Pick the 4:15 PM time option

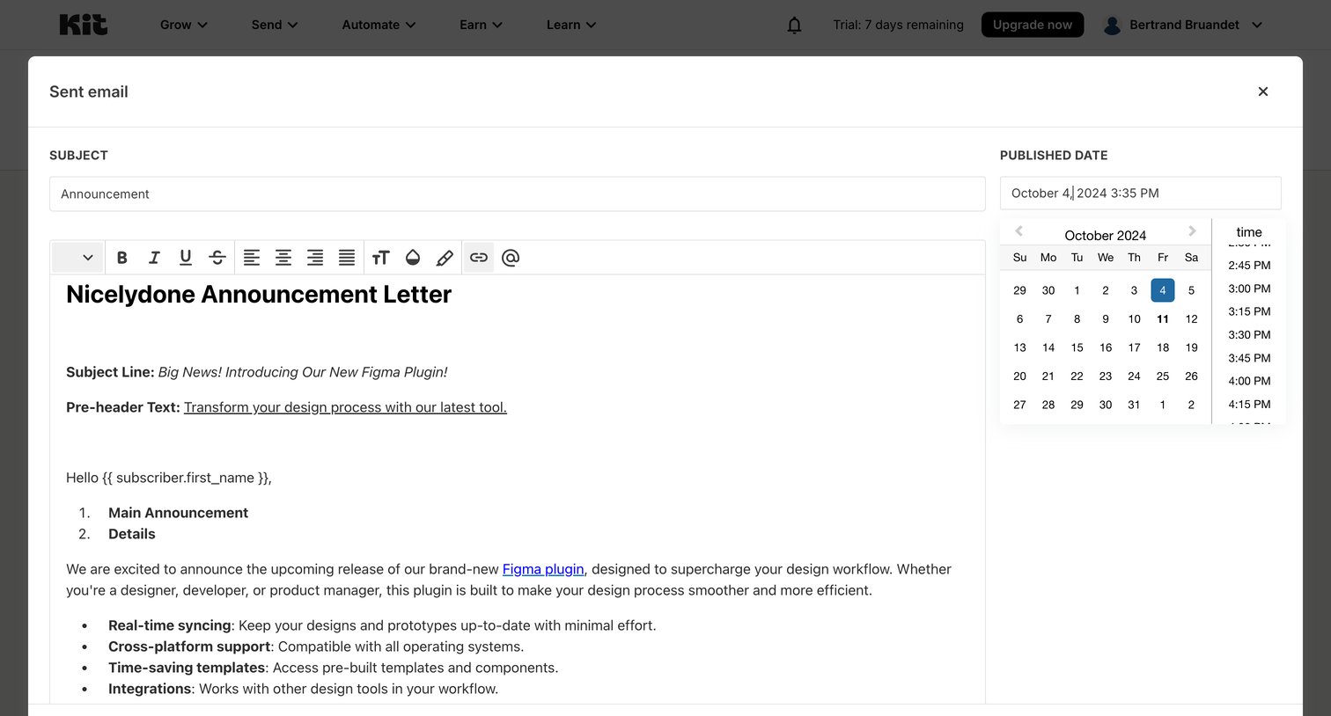pyautogui.click(x=1249, y=405)
